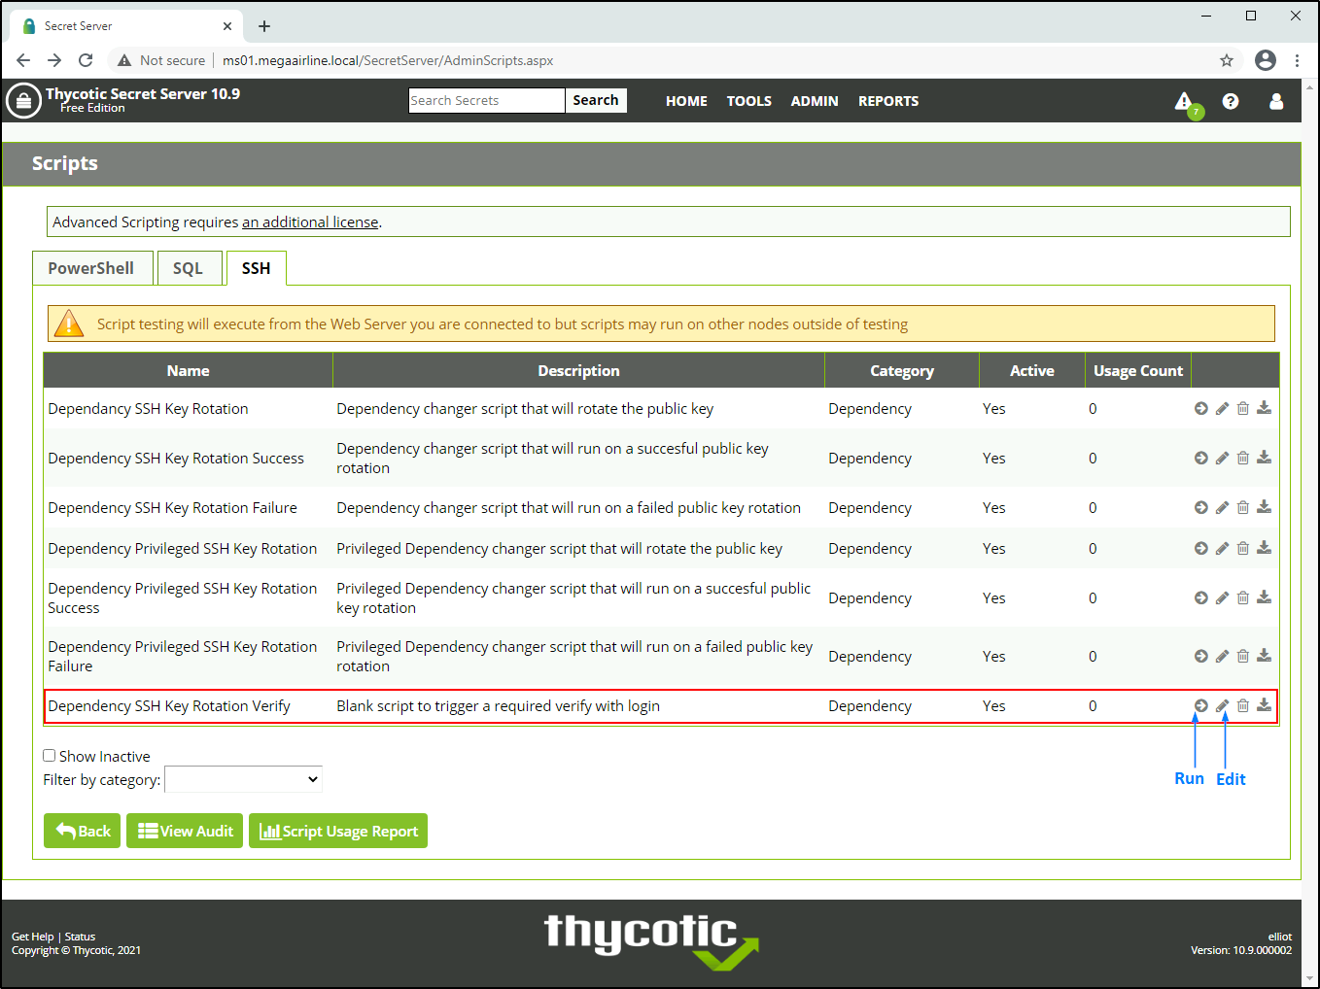Run the Dependency Privileged SSH Key Rotation script
Screen dimensions: 1320x989
coord(1201,549)
